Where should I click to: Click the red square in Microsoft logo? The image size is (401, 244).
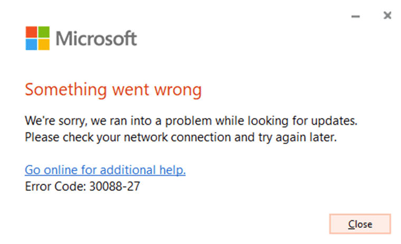[32, 32]
